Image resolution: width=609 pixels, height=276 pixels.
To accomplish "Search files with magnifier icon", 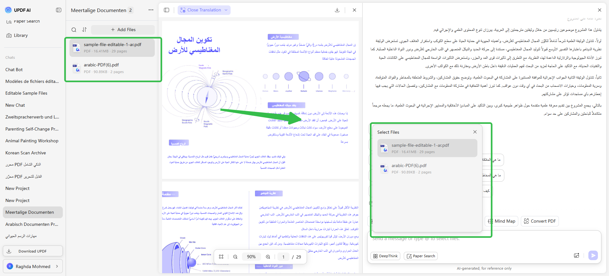I will (x=74, y=30).
